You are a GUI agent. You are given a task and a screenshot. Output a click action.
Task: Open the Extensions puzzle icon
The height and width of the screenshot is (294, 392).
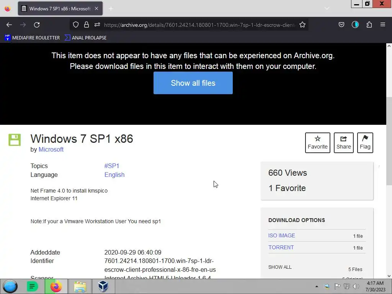(x=369, y=24)
